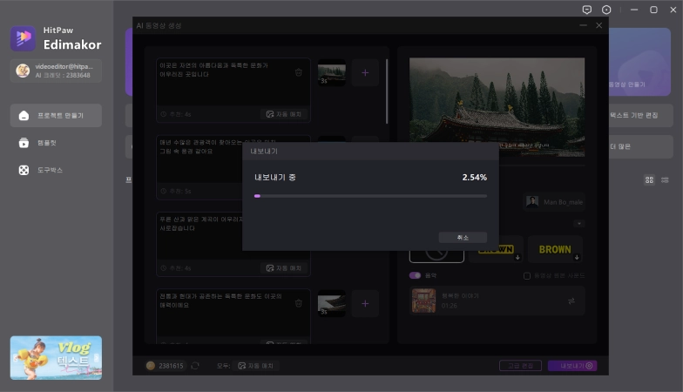Add media with first scene's plus button

click(365, 73)
